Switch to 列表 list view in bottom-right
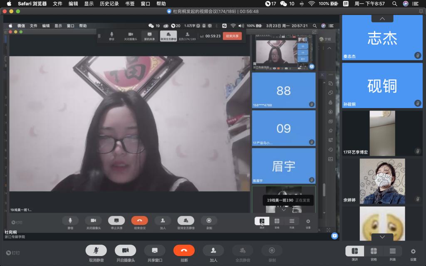 pyautogui.click(x=393, y=251)
